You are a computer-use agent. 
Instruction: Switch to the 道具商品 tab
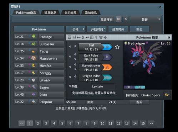(x=50, y=13)
